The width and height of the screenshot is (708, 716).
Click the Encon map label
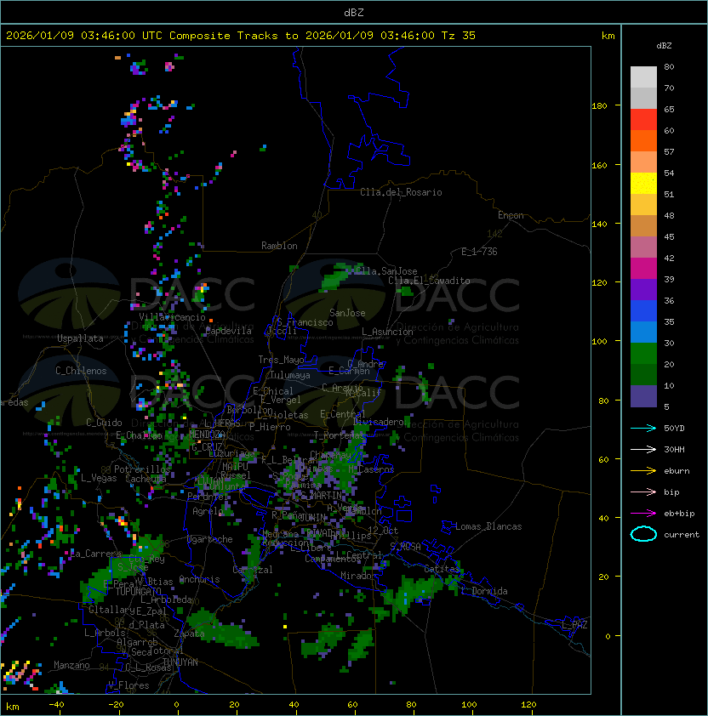(511, 215)
